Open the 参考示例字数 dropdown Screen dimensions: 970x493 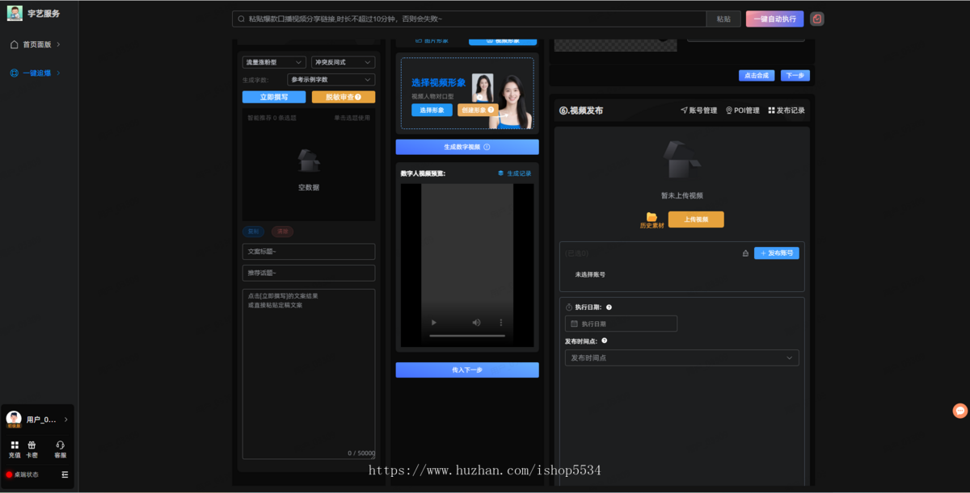(x=331, y=80)
